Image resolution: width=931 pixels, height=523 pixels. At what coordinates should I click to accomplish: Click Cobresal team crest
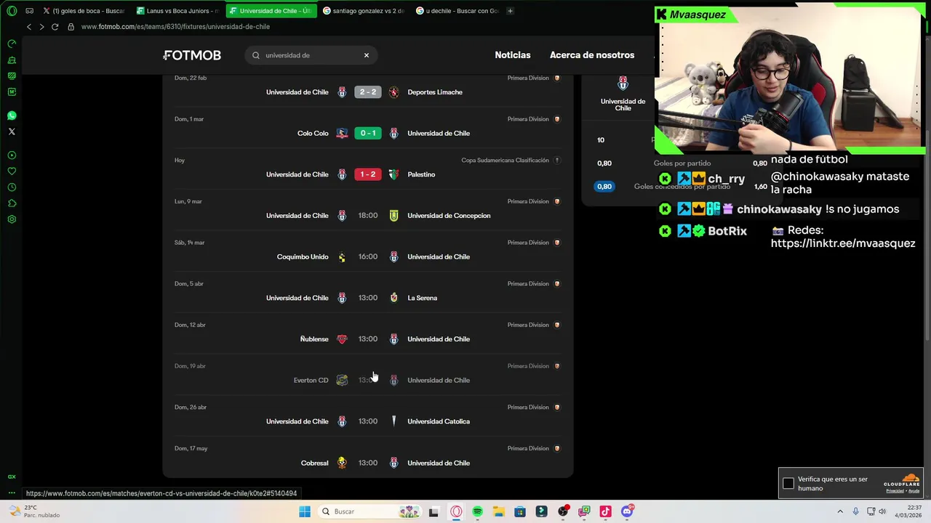coord(342,463)
